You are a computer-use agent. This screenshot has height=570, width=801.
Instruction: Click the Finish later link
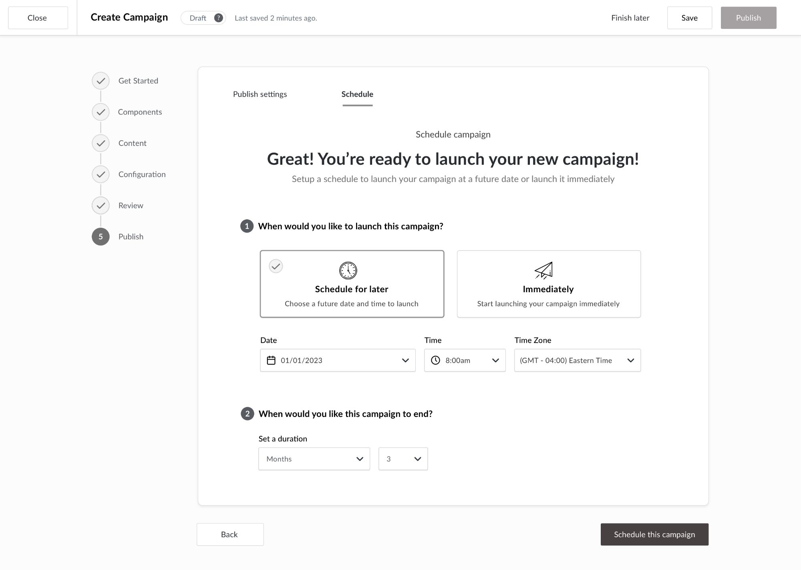click(x=630, y=18)
